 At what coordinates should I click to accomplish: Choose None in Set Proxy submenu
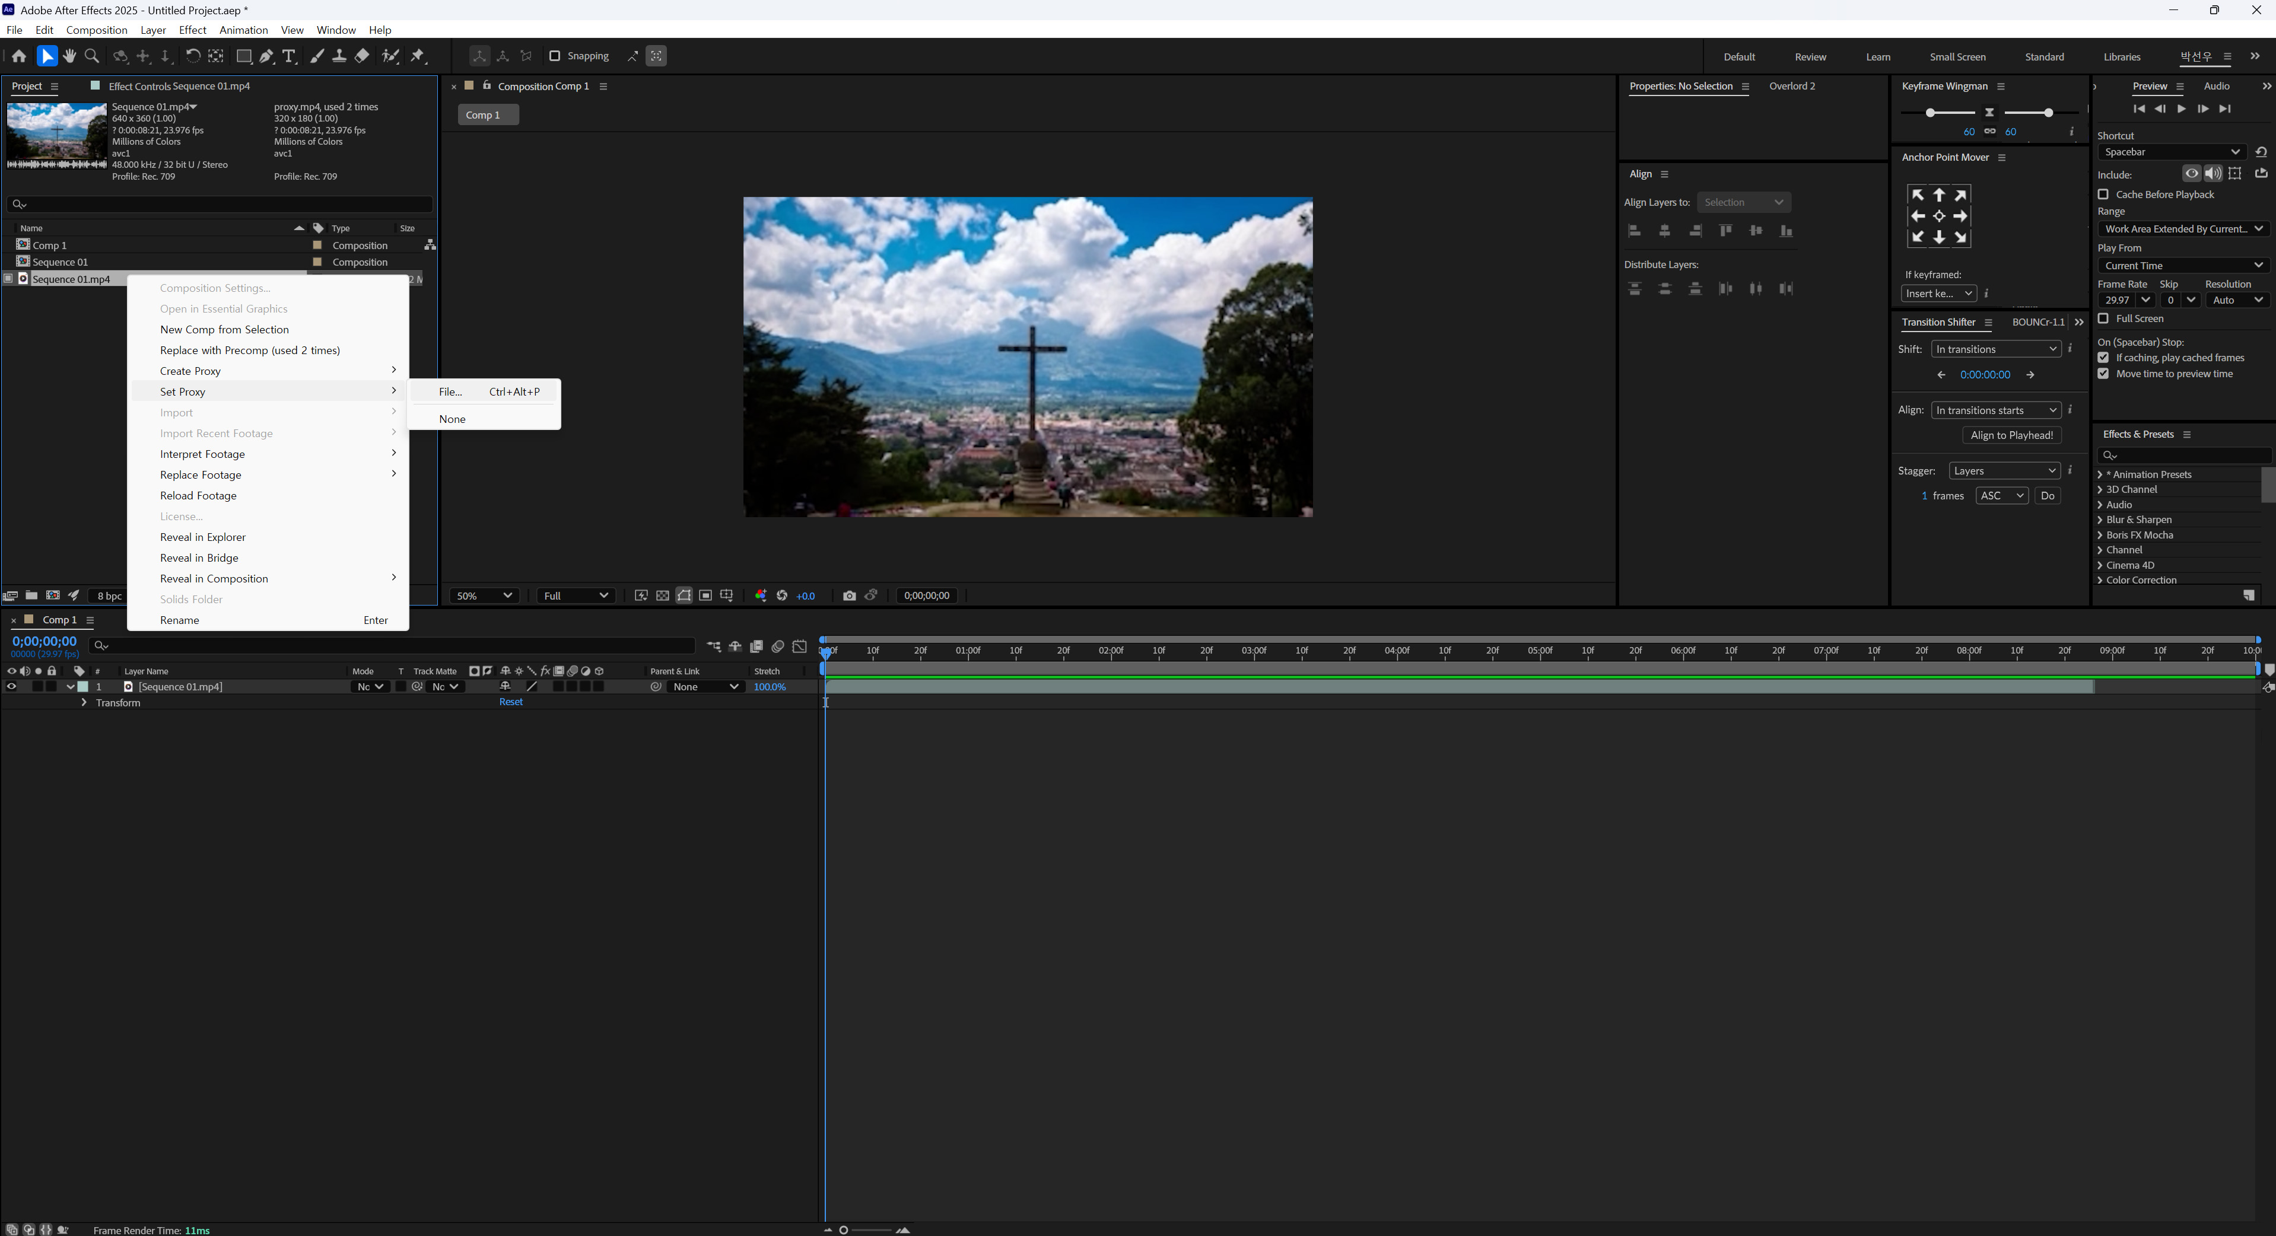tap(452, 420)
